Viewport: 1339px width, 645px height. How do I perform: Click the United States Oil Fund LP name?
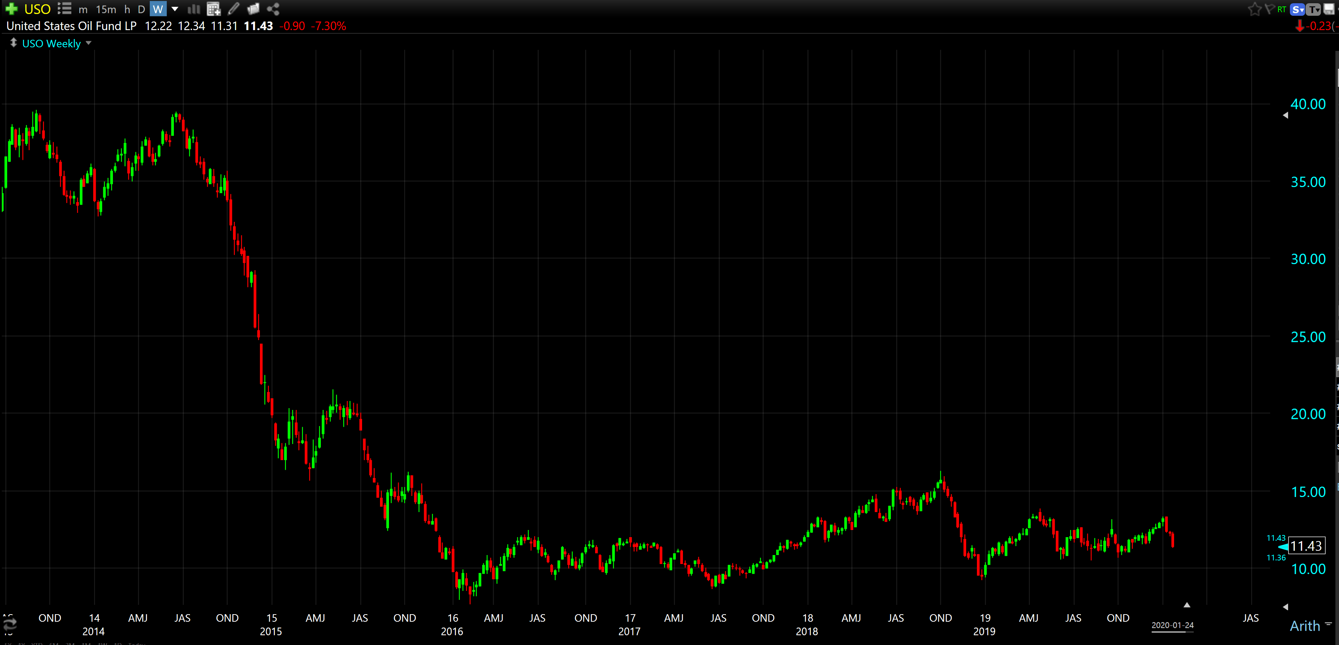72,26
